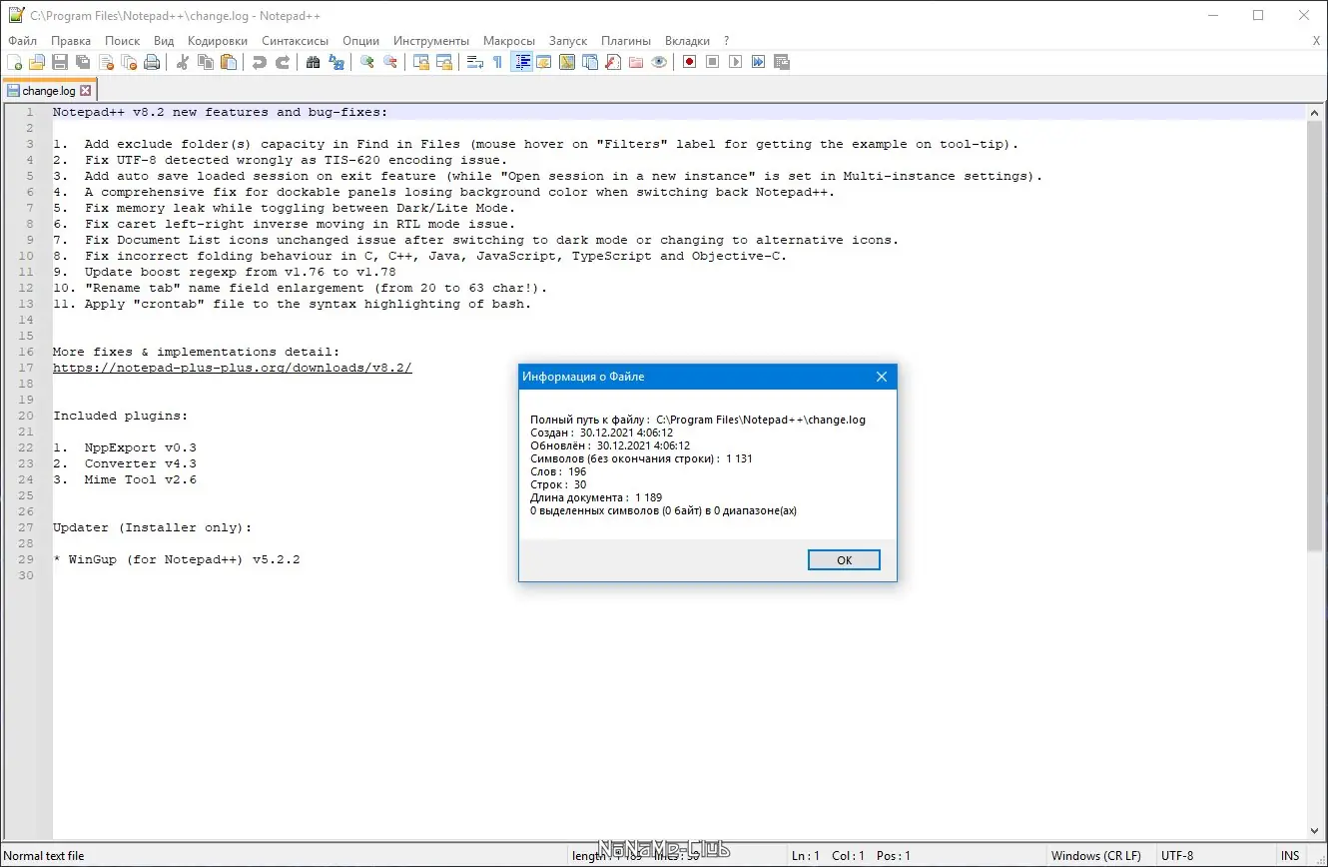Screen dimensions: 1328x867
Task: Open the Запуск menu
Action: pyautogui.click(x=568, y=41)
